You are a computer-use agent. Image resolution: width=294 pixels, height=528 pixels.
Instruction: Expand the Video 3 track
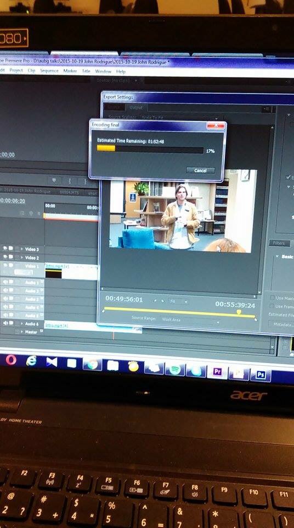(x=22, y=249)
